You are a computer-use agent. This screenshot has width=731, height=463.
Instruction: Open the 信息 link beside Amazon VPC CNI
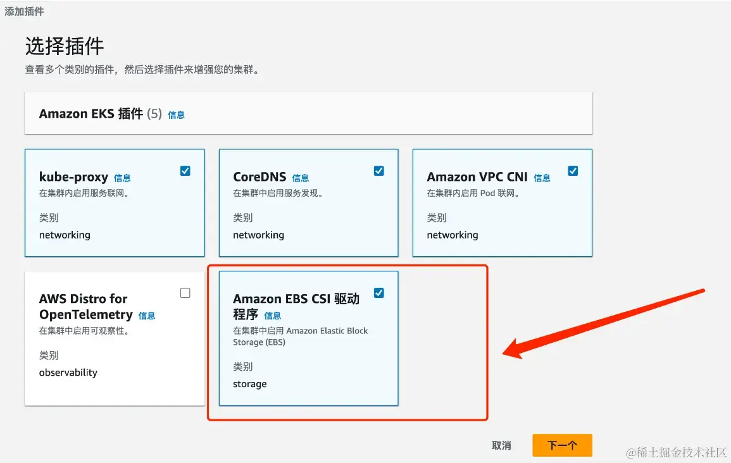(542, 178)
